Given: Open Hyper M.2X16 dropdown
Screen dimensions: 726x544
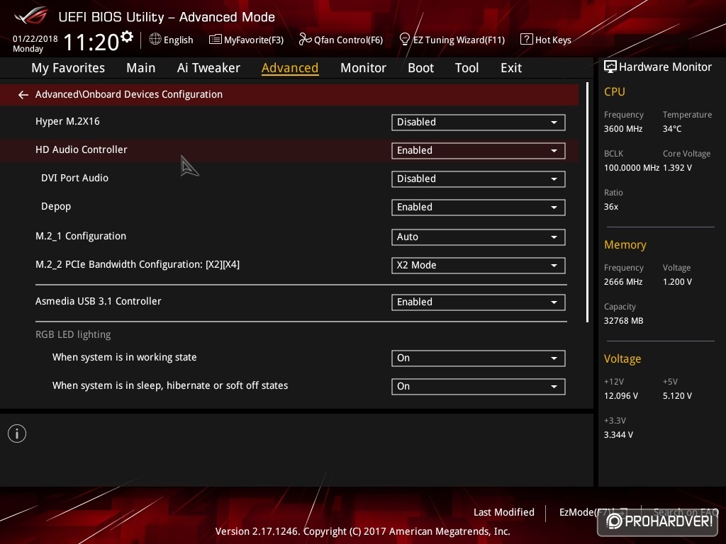Looking at the screenshot, I should pos(479,122).
